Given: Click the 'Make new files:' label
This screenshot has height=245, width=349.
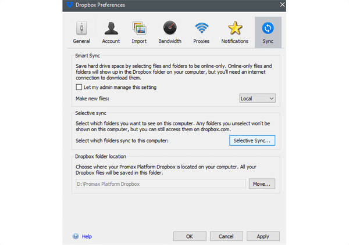Looking at the screenshot, I should [92, 99].
